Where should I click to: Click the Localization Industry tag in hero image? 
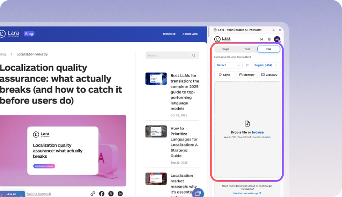(x=44, y=166)
